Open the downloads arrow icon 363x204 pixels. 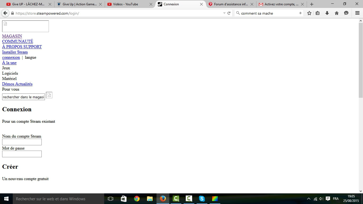[x=327, y=13]
